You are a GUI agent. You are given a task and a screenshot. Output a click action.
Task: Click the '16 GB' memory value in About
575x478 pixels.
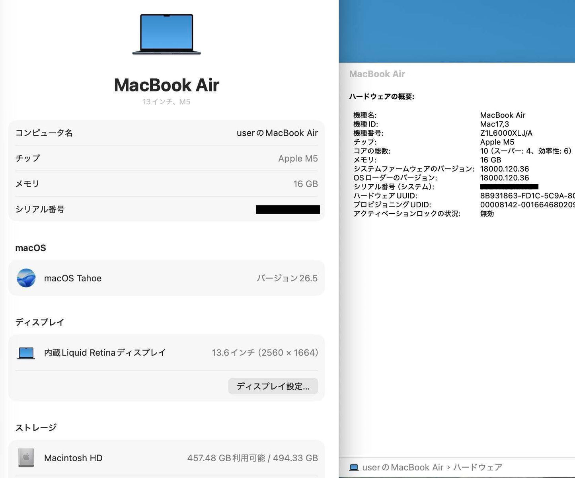pos(306,184)
